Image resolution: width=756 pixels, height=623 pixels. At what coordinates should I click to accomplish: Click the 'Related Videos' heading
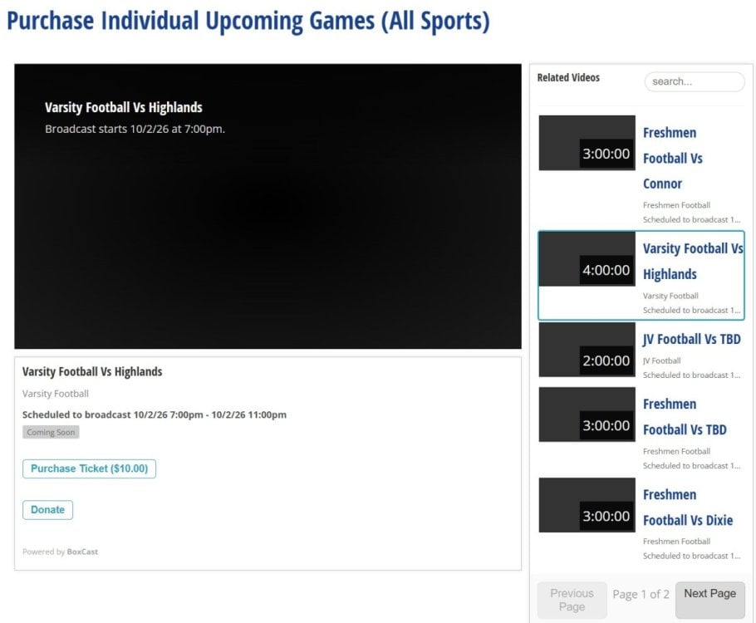point(568,77)
